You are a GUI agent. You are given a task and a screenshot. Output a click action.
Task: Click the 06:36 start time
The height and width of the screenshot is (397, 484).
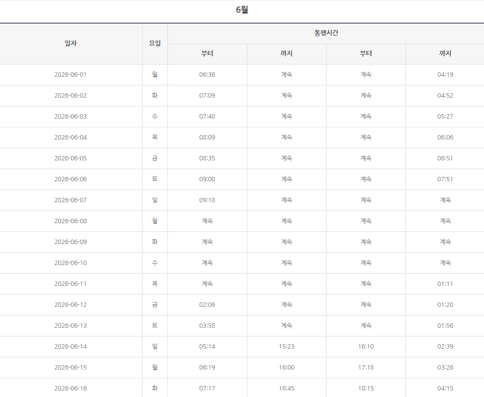pyautogui.click(x=207, y=75)
